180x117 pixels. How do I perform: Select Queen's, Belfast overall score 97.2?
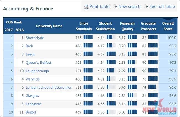173,63
